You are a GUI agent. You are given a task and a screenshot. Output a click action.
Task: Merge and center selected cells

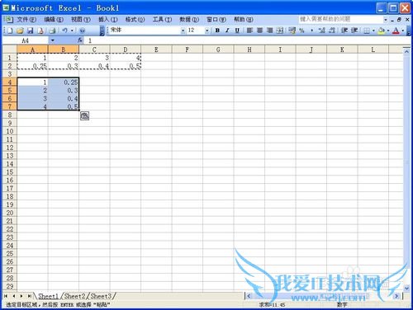click(280, 31)
